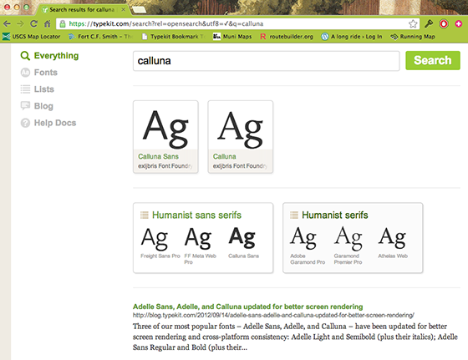Close the Search results tab
The width and height of the screenshot is (468, 360).
(x=123, y=10)
